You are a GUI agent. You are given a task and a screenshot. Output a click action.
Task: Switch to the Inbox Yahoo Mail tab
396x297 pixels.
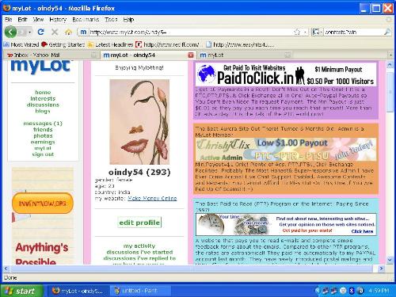(51, 55)
